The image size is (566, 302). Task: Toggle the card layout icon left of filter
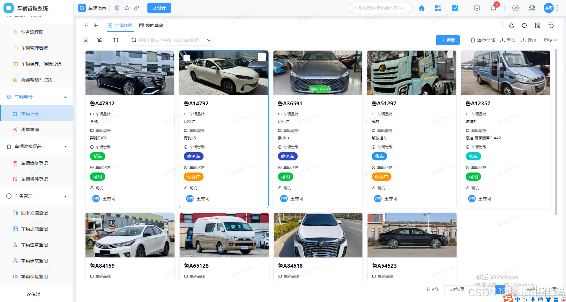(x=85, y=40)
